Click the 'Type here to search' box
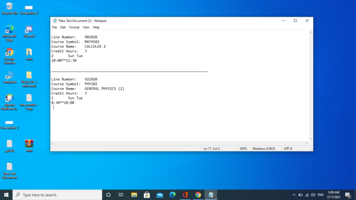Viewport: 356px width, 200px height. [x=57, y=195]
